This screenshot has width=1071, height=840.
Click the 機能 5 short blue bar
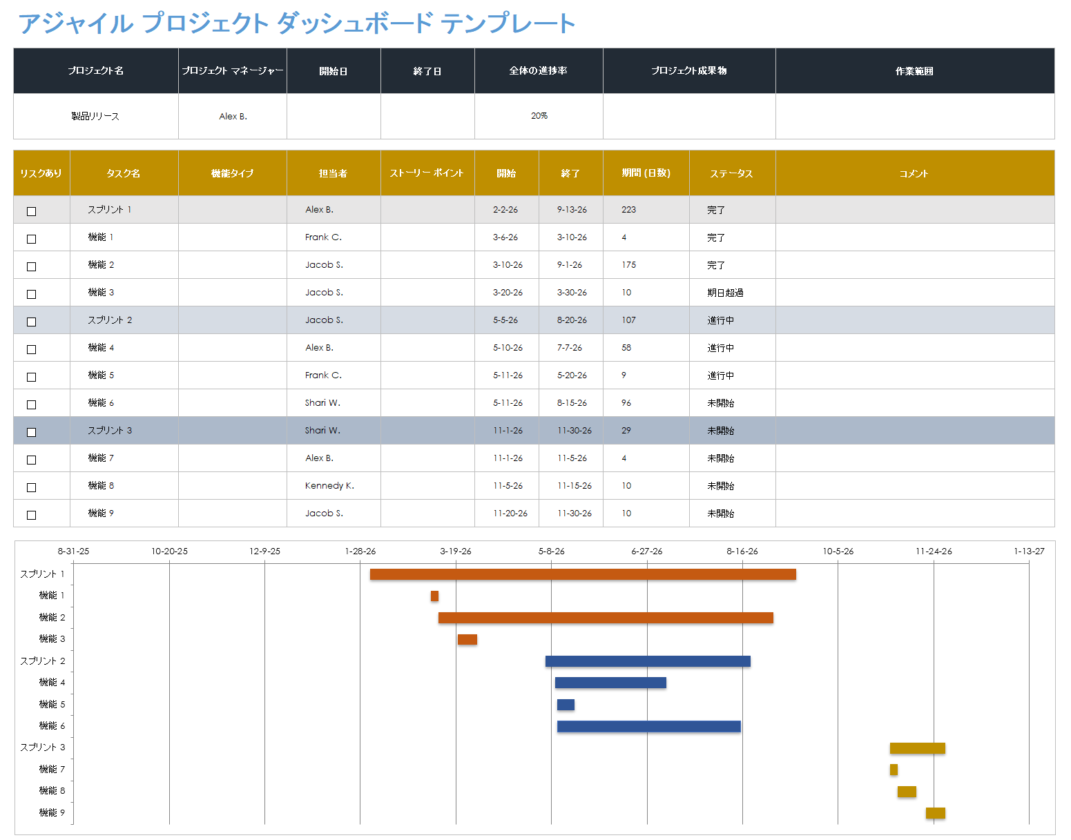(x=566, y=705)
